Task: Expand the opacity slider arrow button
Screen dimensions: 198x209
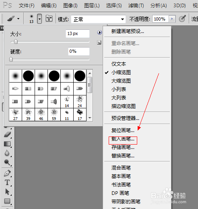Action: click(172, 19)
